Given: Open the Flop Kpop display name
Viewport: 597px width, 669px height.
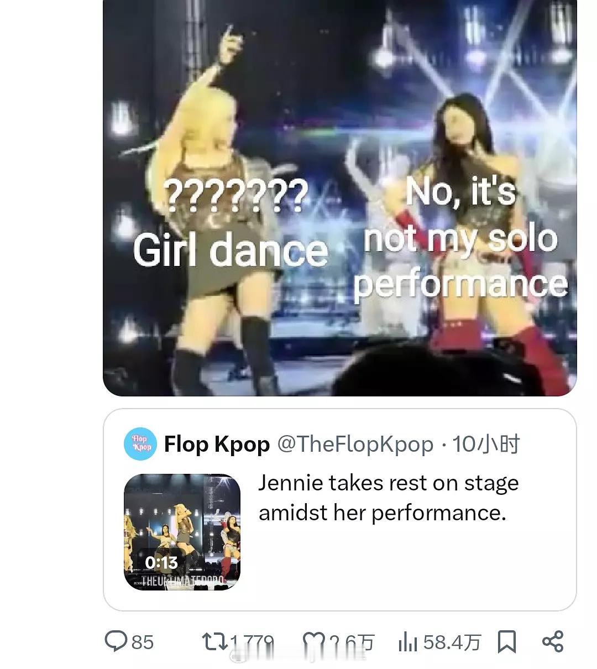Looking at the screenshot, I should [x=217, y=444].
